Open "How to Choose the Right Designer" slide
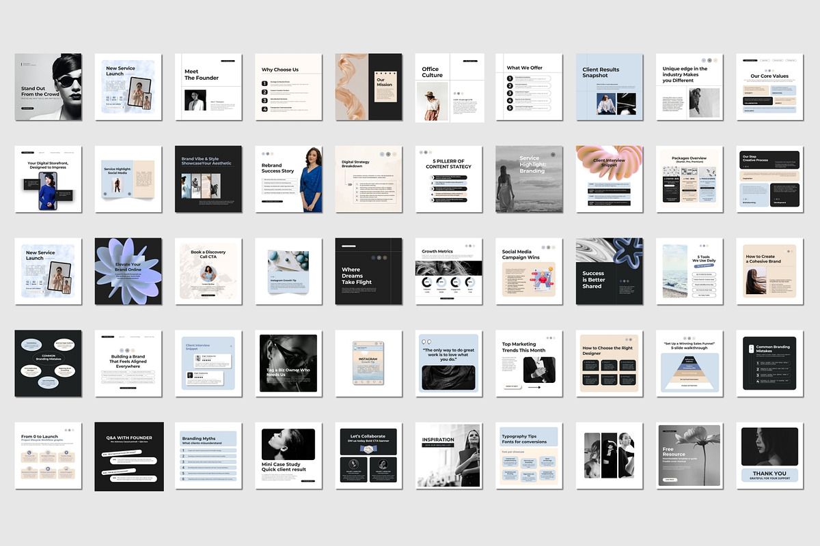This screenshot has height=546, width=820. click(x=610, y=363)
